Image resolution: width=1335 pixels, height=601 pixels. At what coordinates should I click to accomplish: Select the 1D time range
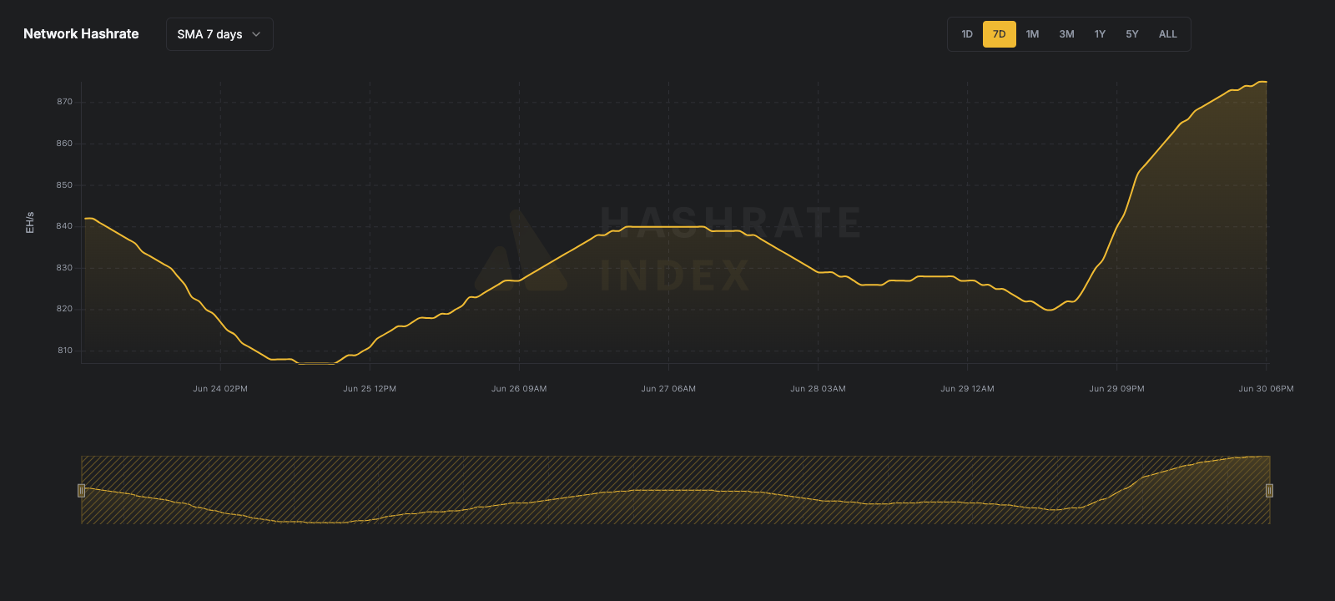(967, 34)
